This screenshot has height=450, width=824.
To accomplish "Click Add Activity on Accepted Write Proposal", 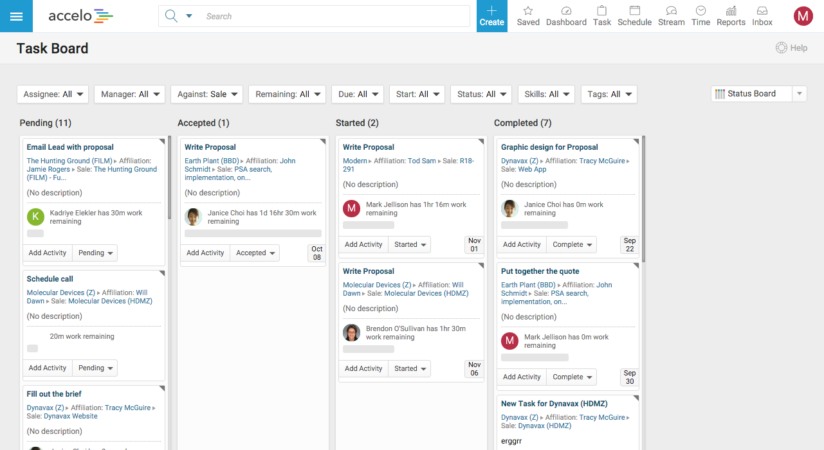I will point(205,253).
